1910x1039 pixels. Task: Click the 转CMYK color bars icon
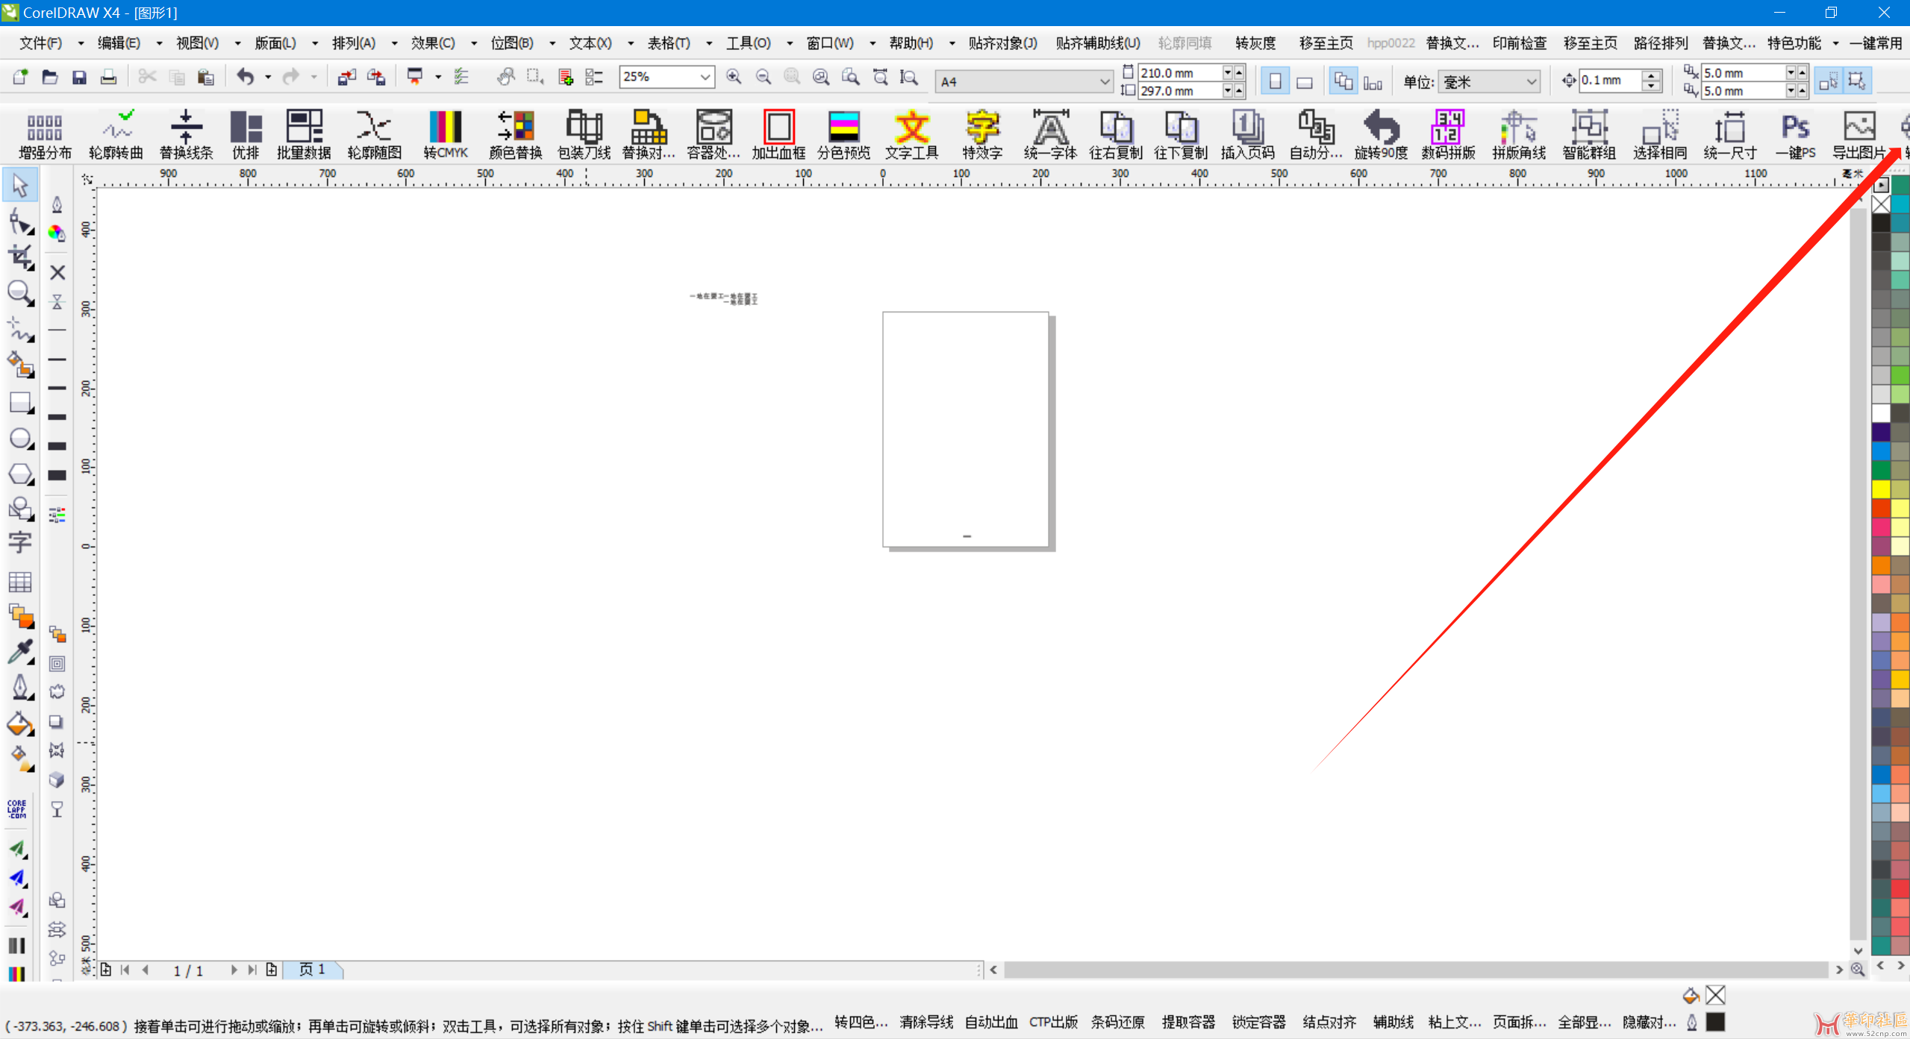446,134
